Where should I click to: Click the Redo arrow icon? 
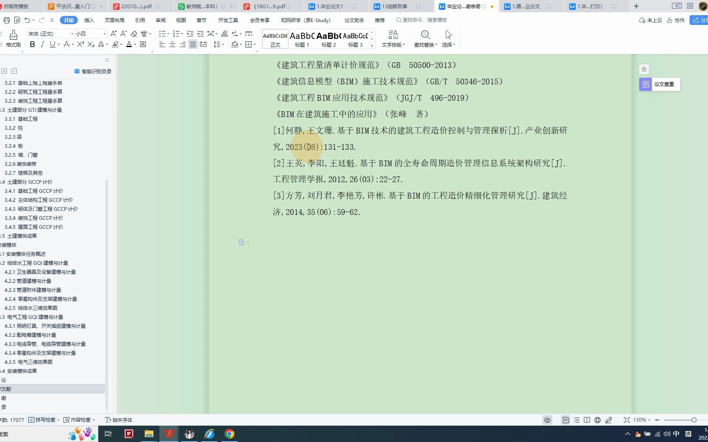41,20
